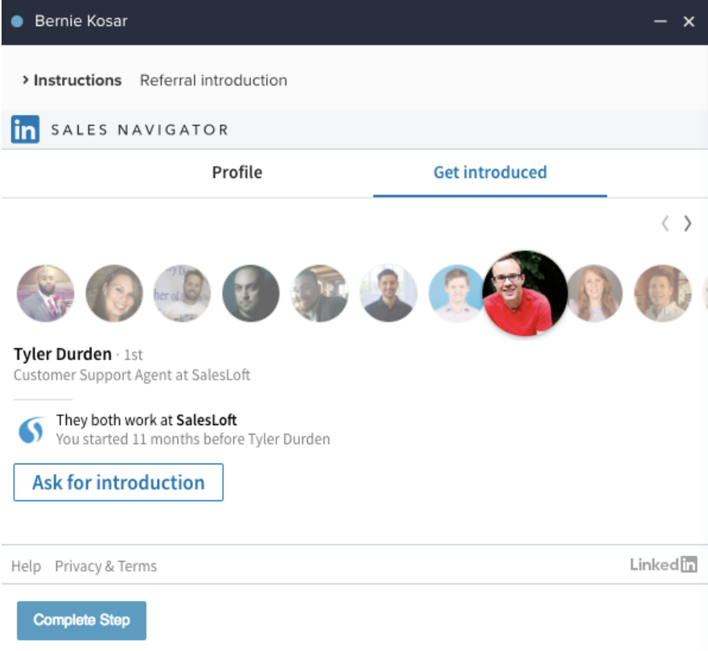Viewport: 708px width, 651px height.
Task: Open the Help link
Action: pos(25,566)
